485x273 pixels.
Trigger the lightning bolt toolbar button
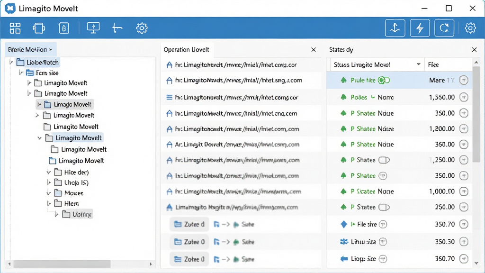click(420, 28)
